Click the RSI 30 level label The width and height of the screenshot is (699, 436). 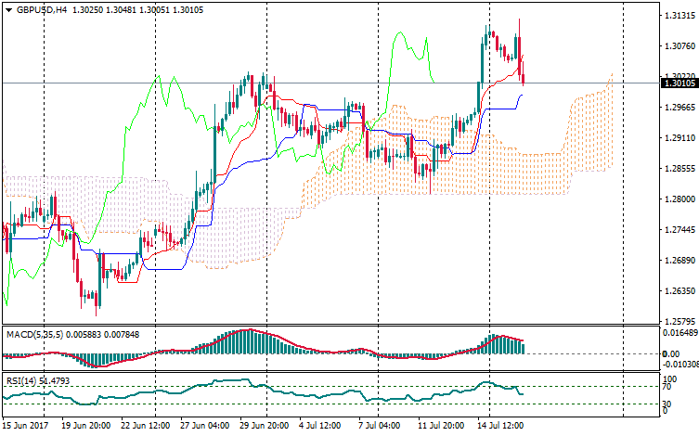point(664,404)
